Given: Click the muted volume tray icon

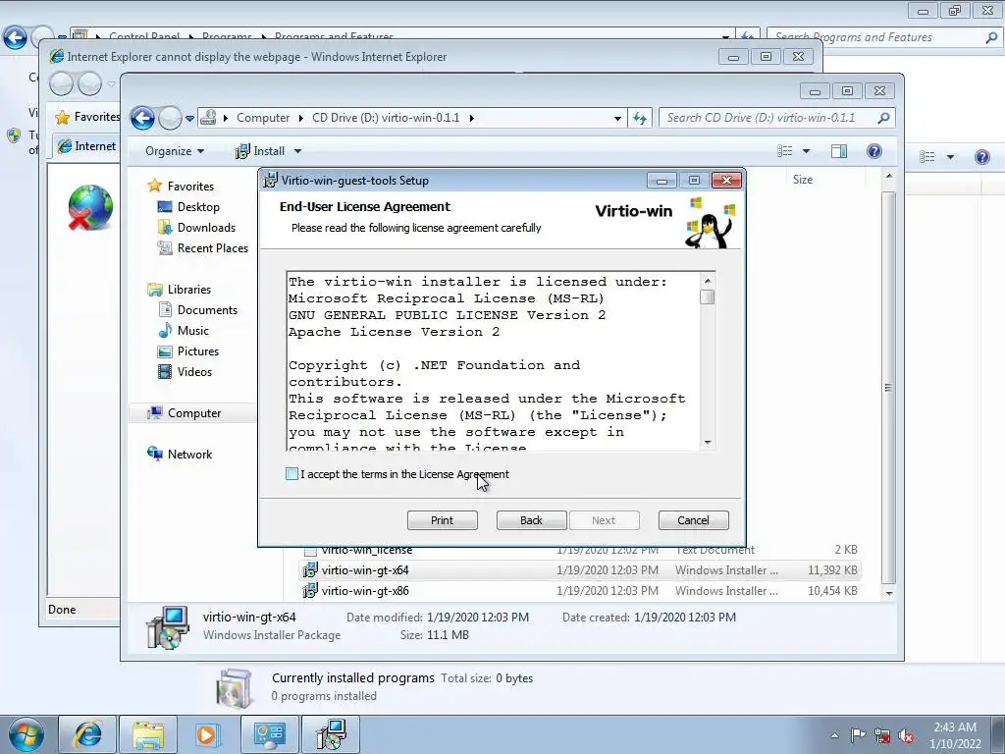Looking at the screenshot, I should (x=906, y=735).
